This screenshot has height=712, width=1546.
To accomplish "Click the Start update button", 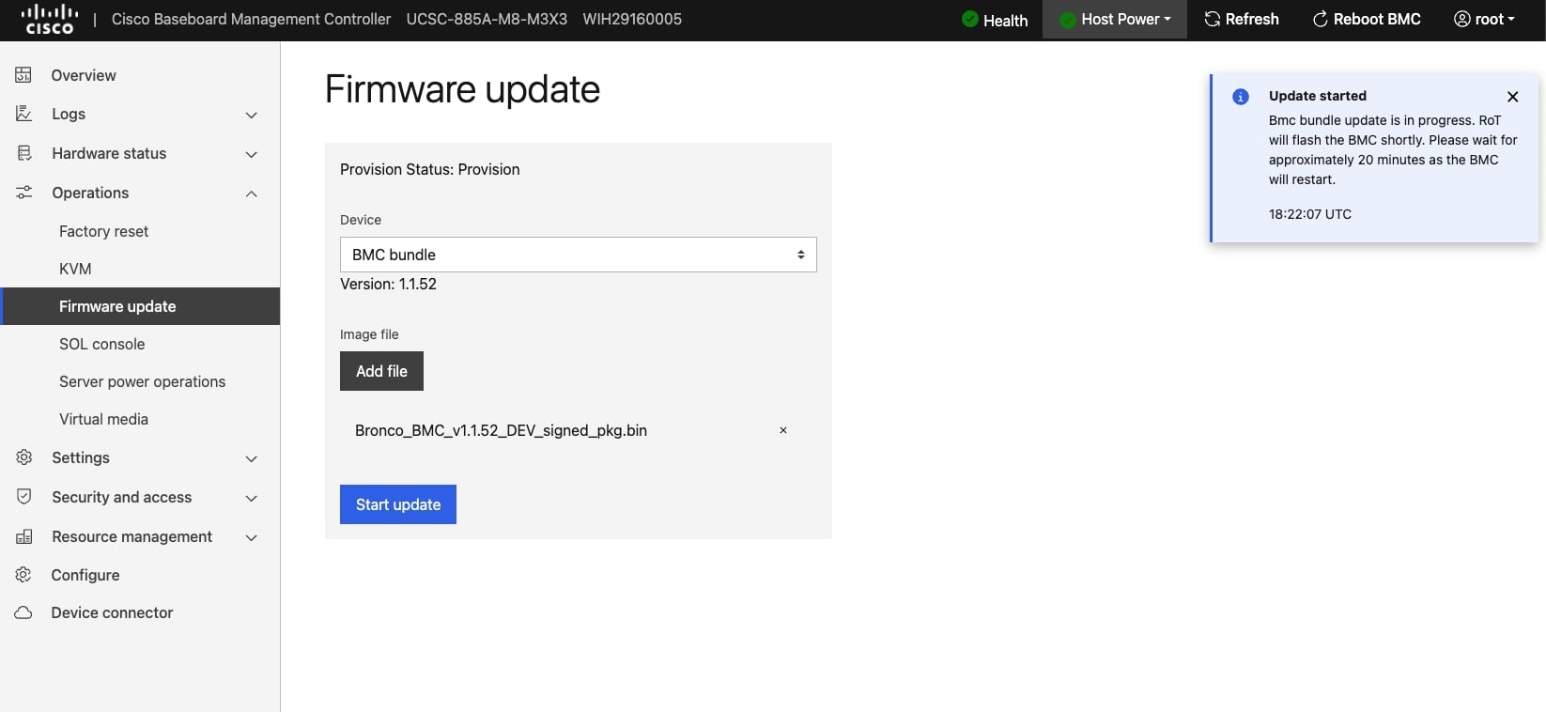I will point(398,504).
